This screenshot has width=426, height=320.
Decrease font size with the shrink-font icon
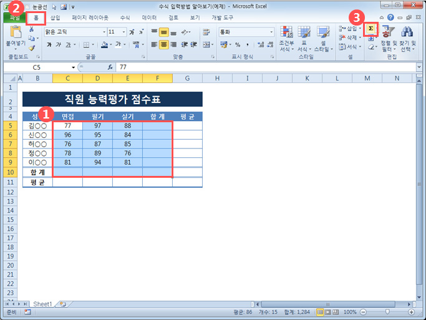[141, 32]
